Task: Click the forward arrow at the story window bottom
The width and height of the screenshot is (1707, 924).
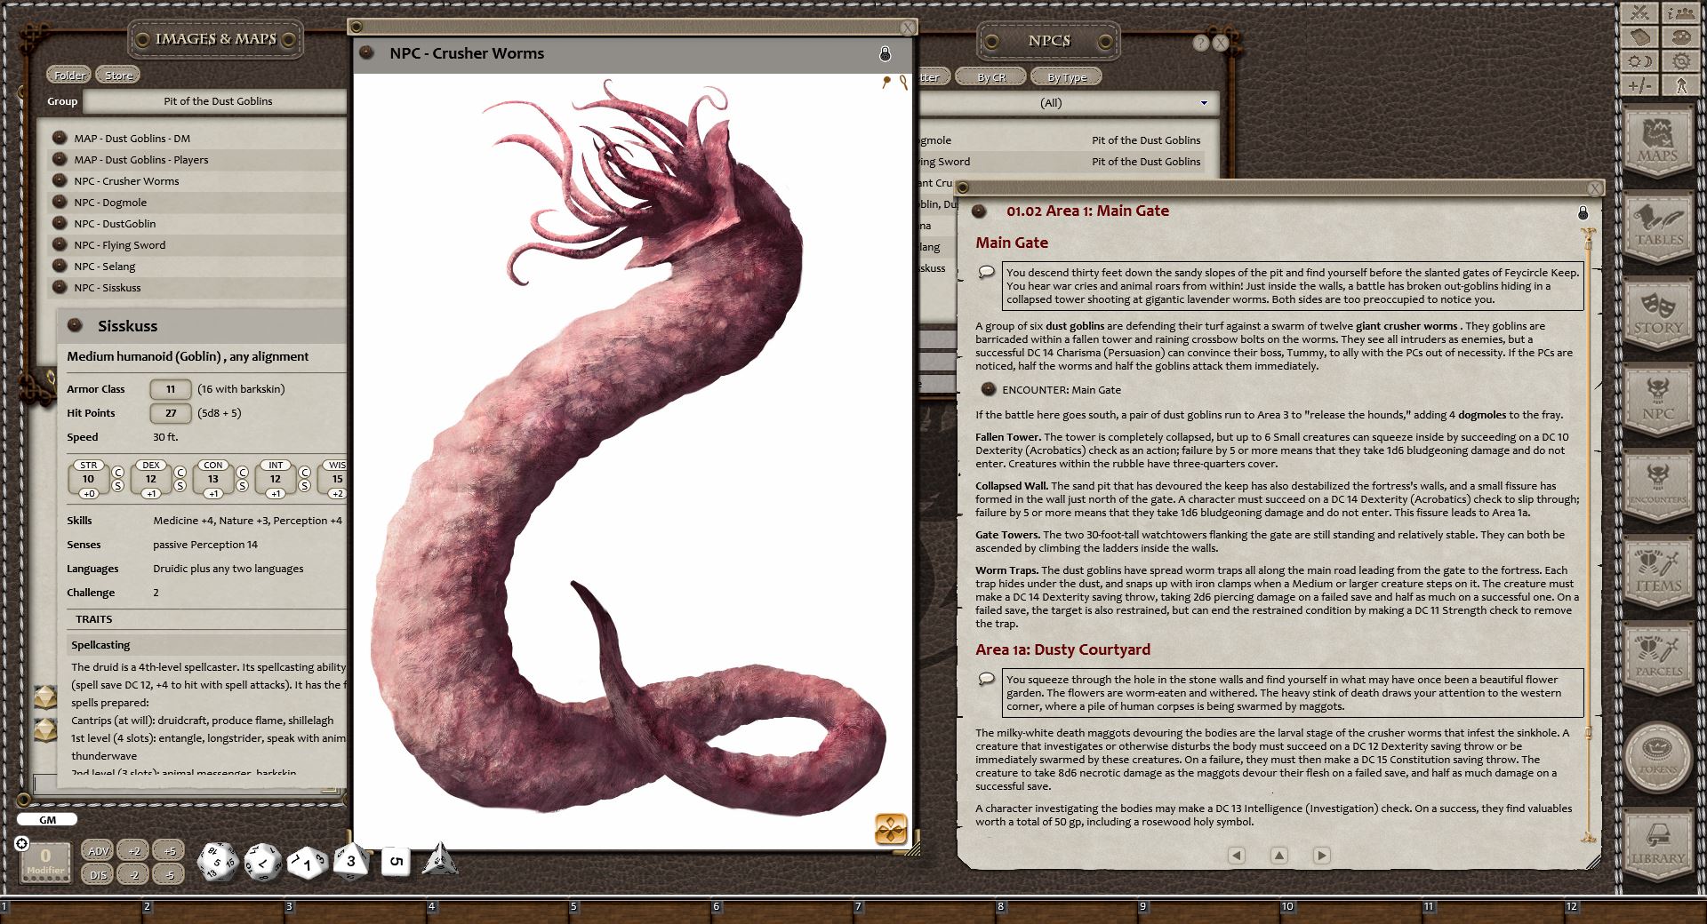Action: 1322,855
